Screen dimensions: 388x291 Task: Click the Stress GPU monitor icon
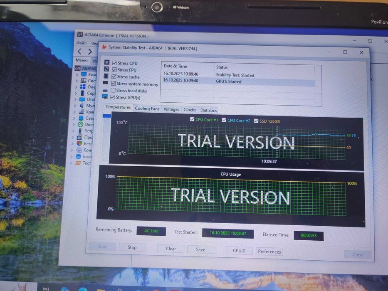(105, 96)
